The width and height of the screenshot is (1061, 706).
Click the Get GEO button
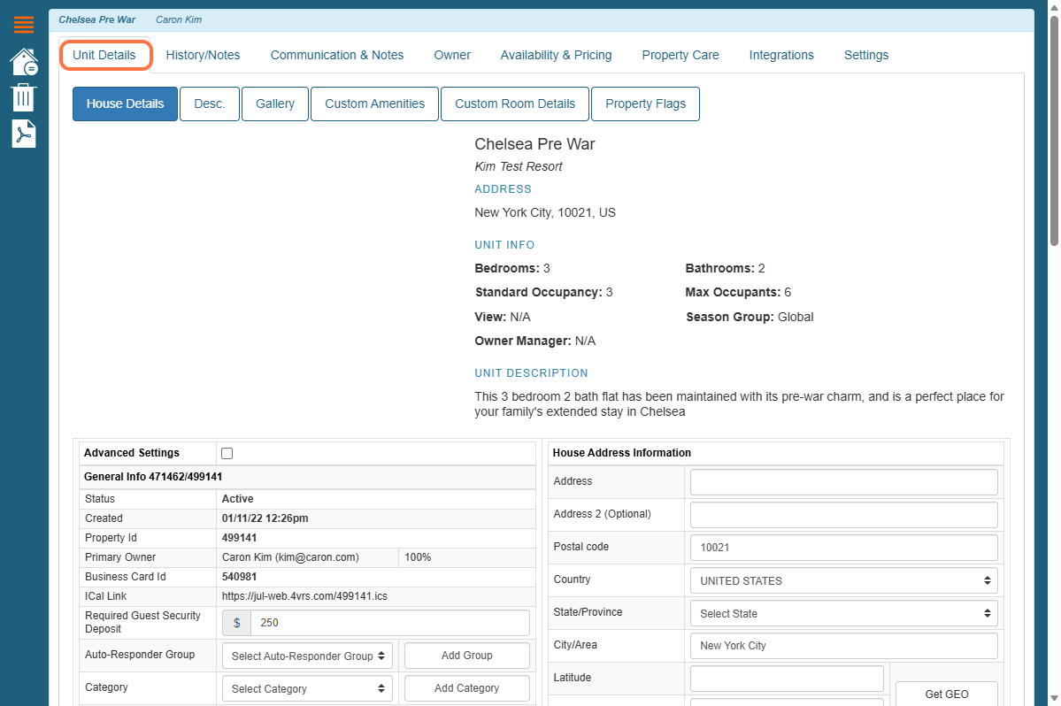[947, 694]
